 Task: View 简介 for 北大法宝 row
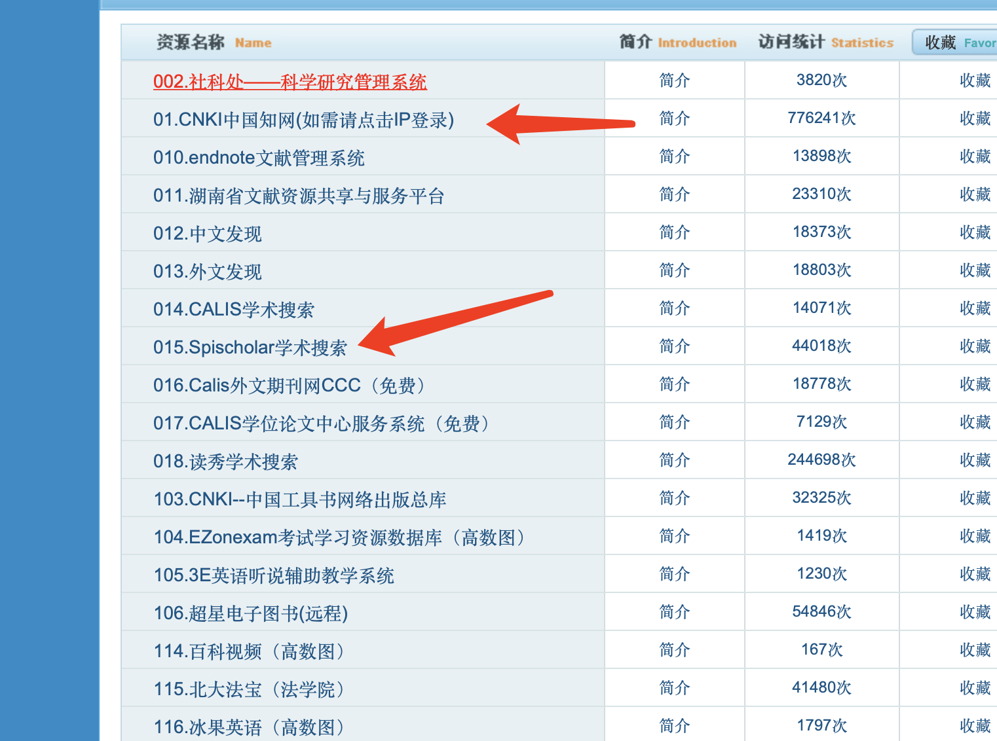click(675, 688)
